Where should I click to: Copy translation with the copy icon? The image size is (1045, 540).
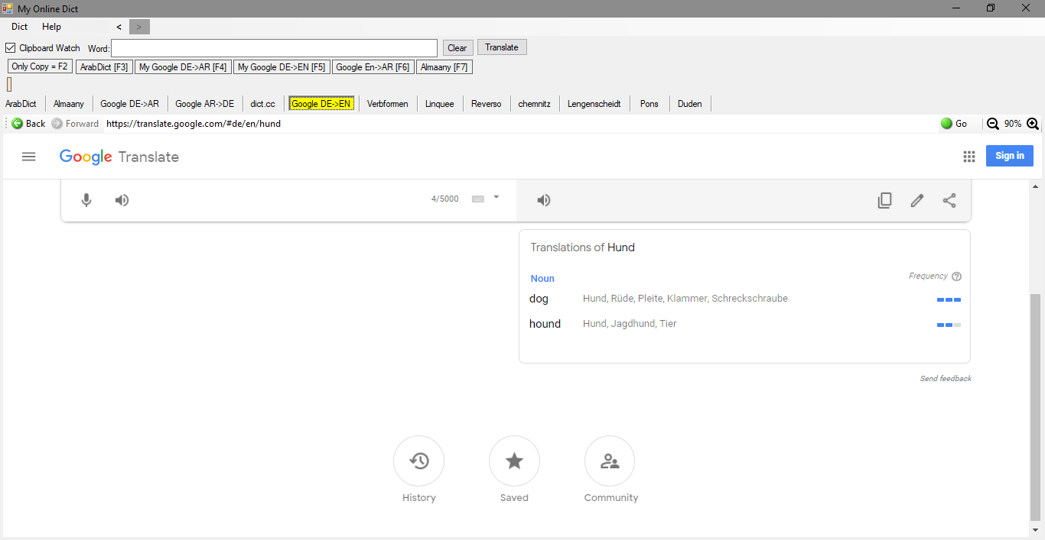point(884,200)
